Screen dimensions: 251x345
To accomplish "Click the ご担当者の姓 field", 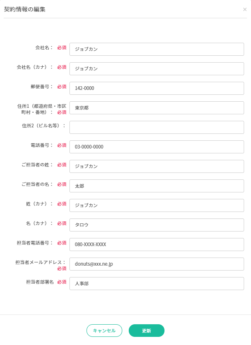I will (156, 166).
